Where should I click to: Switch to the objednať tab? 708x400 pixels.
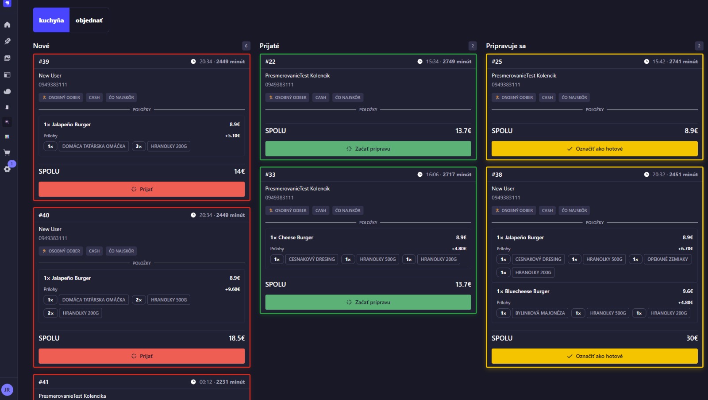pos(88,19)
